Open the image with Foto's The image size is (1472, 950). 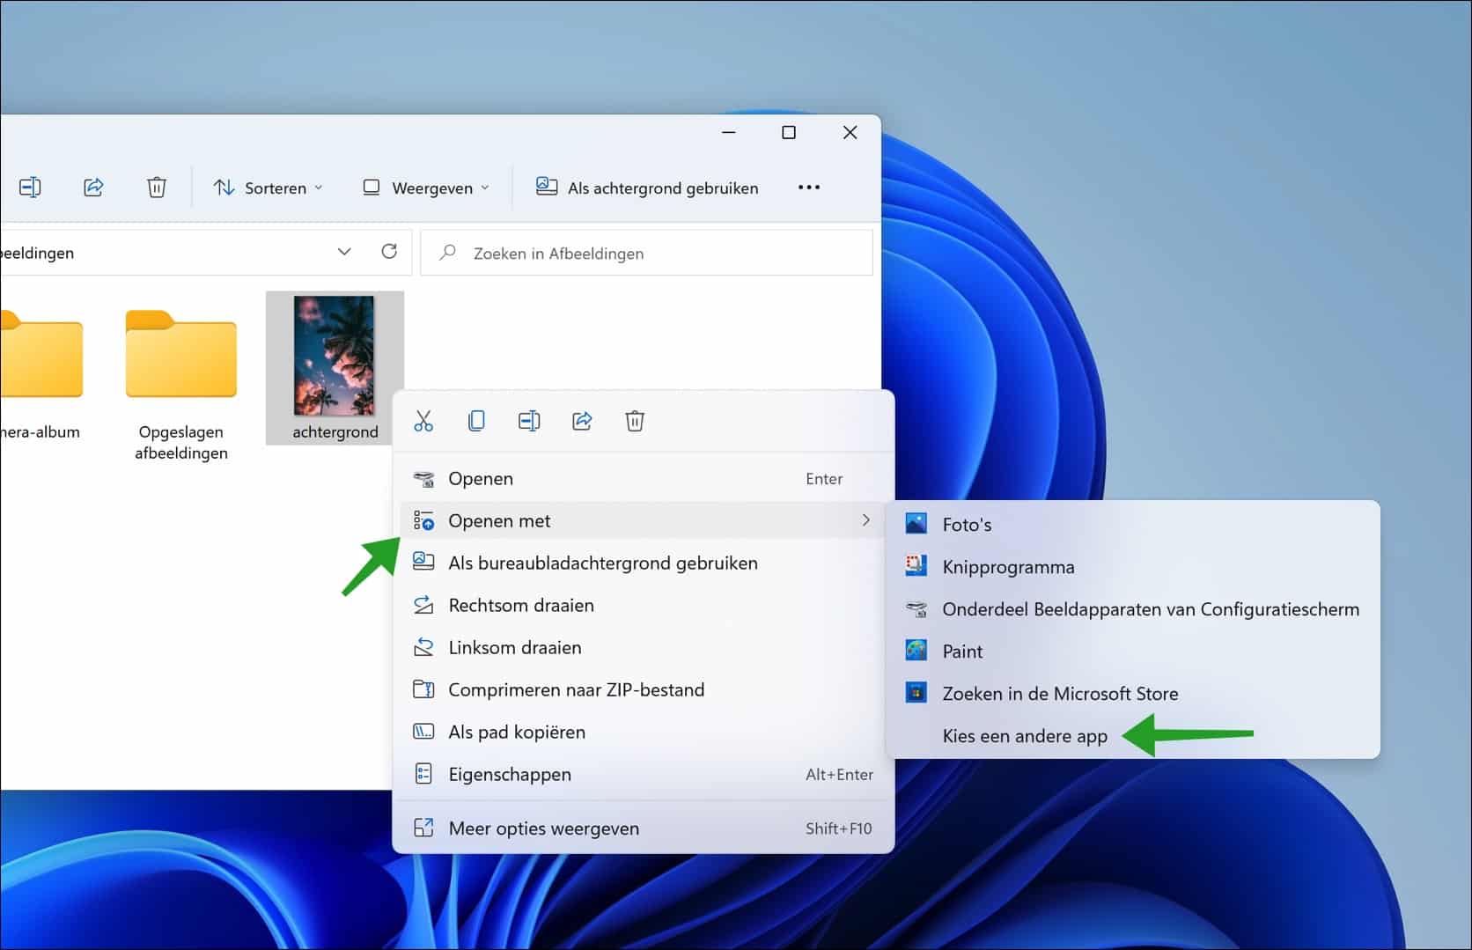(967, 523)
